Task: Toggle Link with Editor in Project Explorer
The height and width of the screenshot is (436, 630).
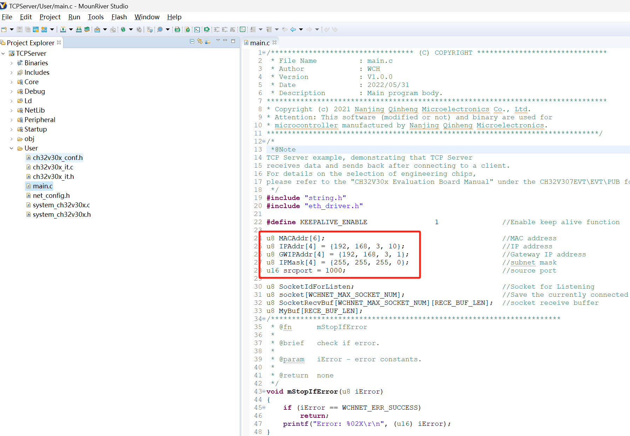Action: (x=200, y=41)
